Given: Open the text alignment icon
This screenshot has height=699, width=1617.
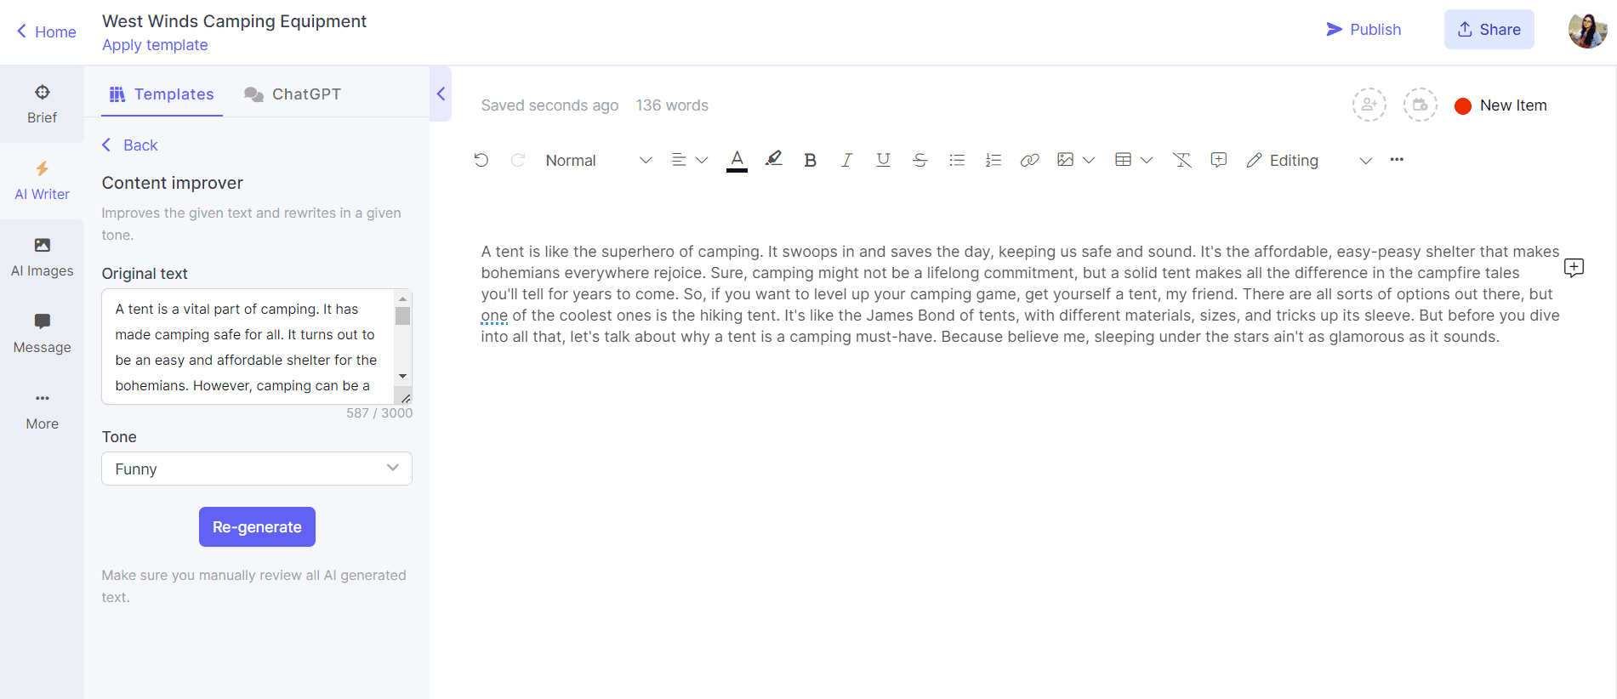Looking at the screenshot, I should tap(679, 160).
